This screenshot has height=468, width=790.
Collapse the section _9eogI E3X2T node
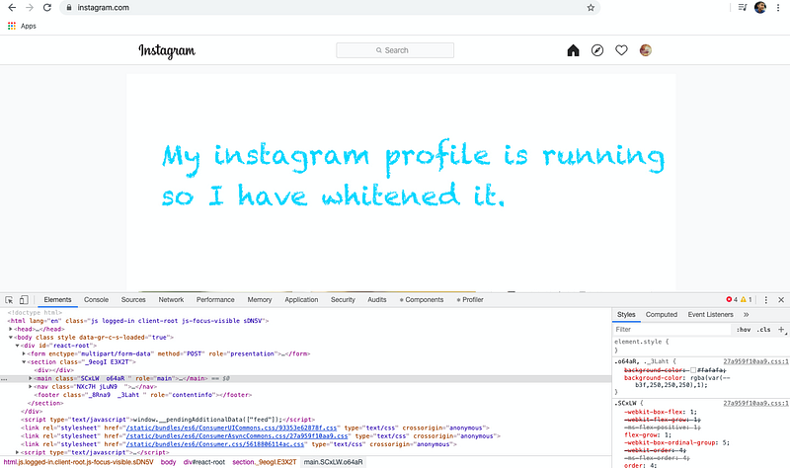pyautogui.click(x=24, y=362)
